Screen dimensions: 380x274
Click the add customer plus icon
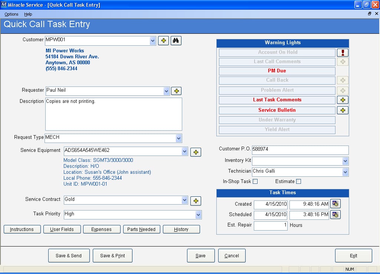coord(164,40)
